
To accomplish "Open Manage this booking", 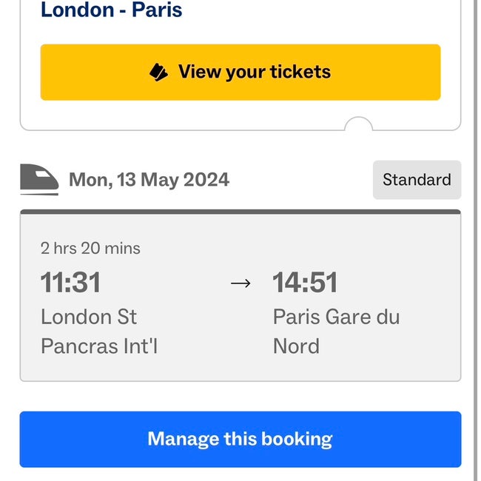I will click(240, 439).
